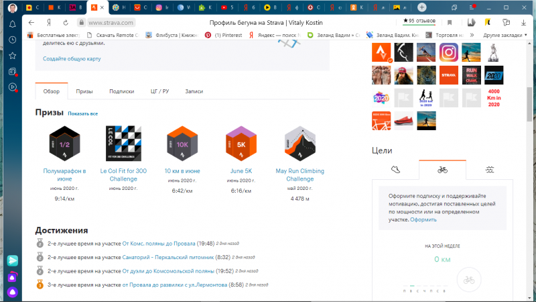Select the swimming goals tab

pyautogui.click(x=490, y=170)
